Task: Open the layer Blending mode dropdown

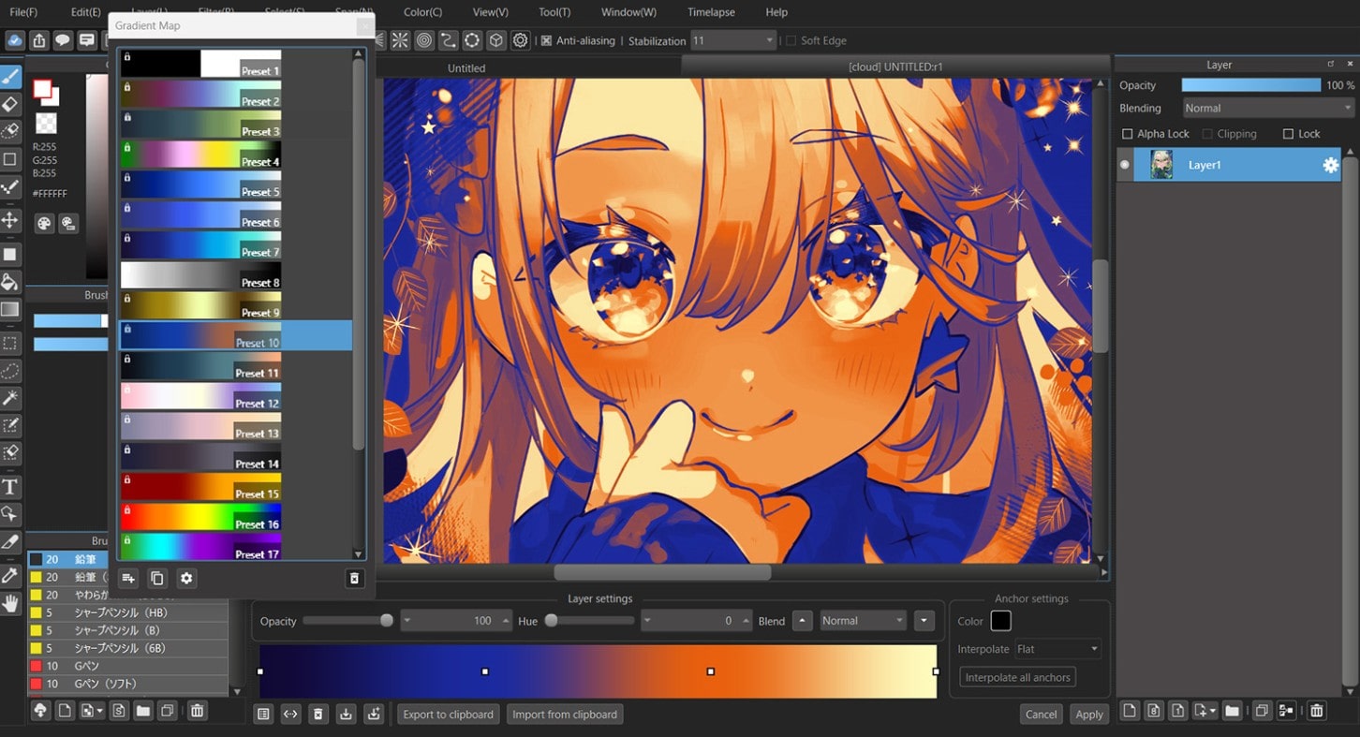Action: pyautogui.click(x=1266, y=108)
